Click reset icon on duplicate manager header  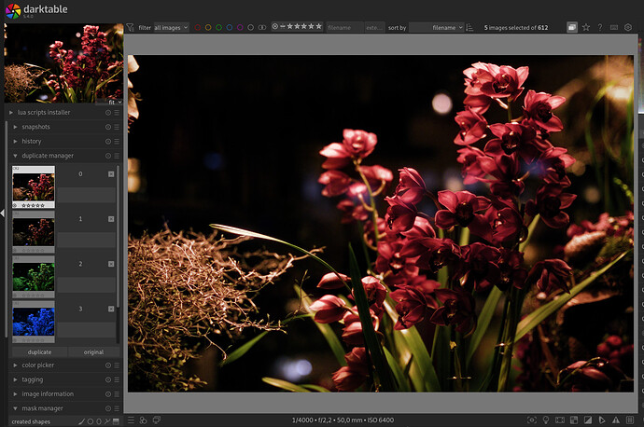click(x=107, y=156)
